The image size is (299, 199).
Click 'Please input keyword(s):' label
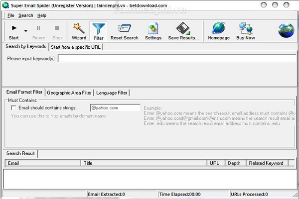coord(31,59)
